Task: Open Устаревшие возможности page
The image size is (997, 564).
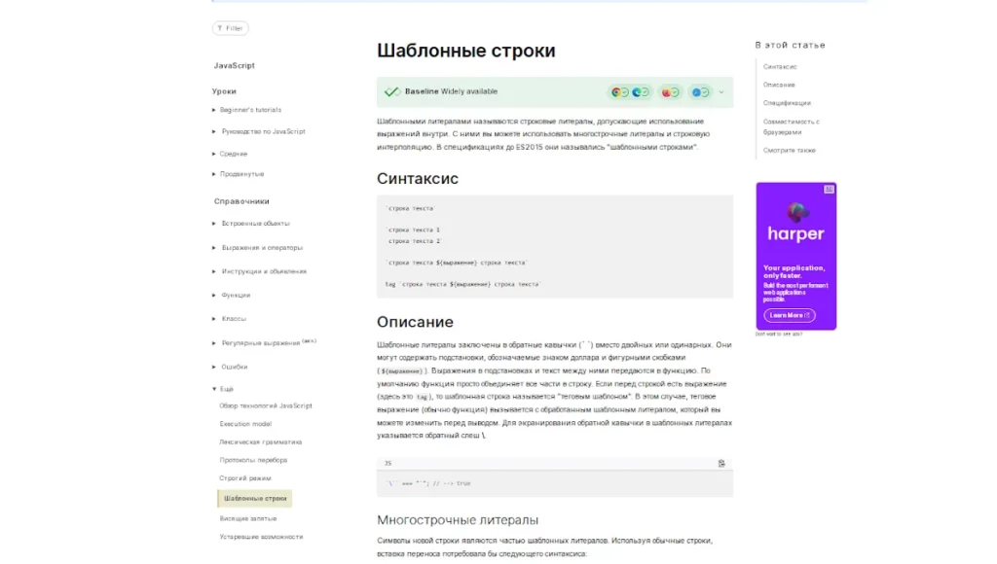Action: tap(261, 537)
